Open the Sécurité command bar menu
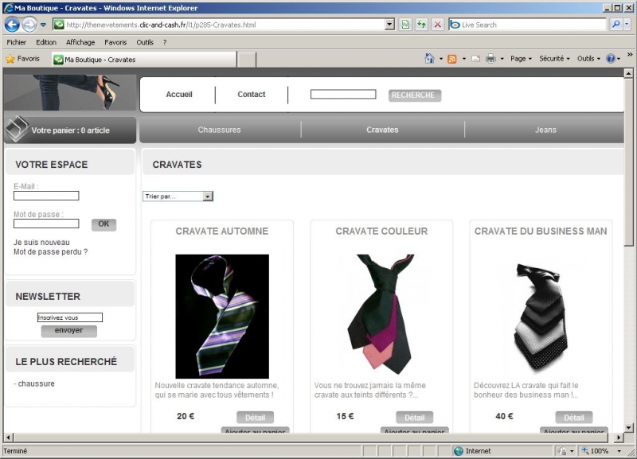 (554, 59)
